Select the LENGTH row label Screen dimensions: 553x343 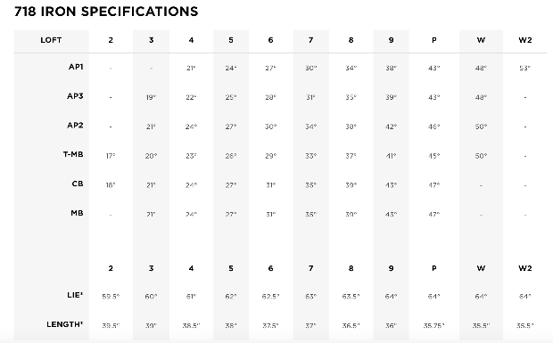pyautogui.click(x=65, y=324)
